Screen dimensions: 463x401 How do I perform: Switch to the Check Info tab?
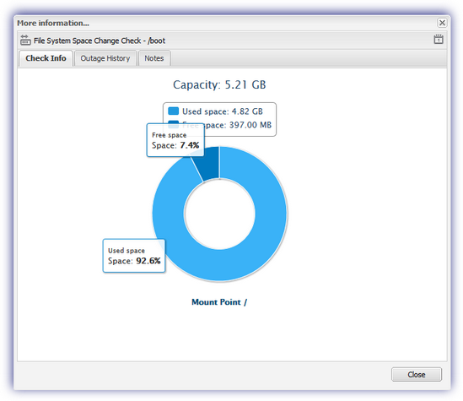click(x=46, y=58)
